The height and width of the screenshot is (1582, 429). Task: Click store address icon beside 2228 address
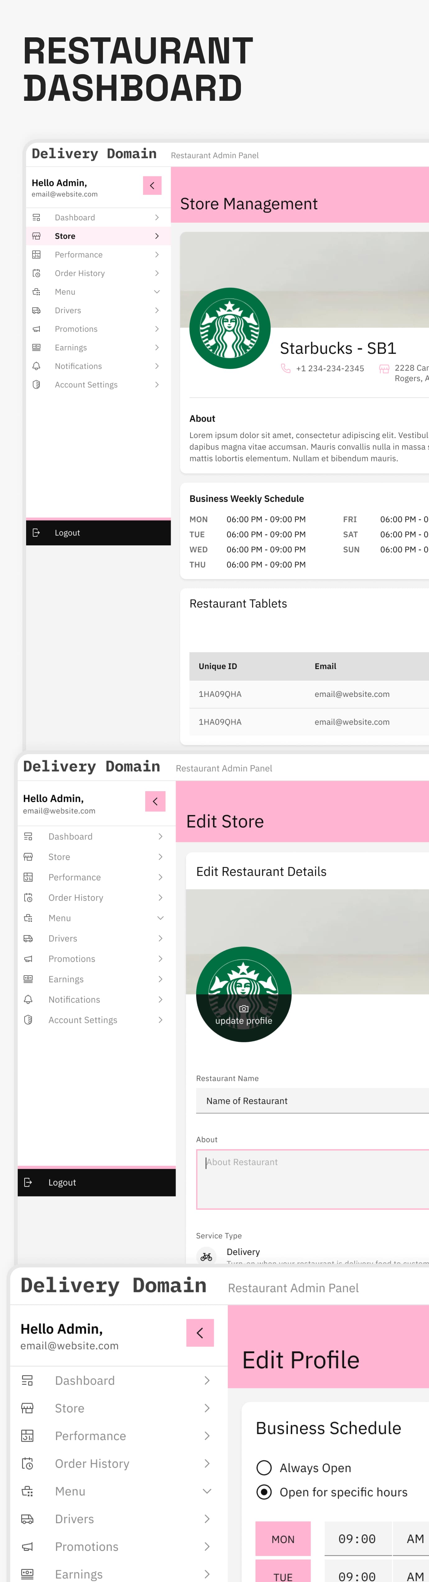384,368
